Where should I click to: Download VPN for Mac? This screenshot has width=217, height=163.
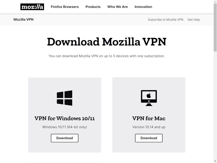pos(149,138)
